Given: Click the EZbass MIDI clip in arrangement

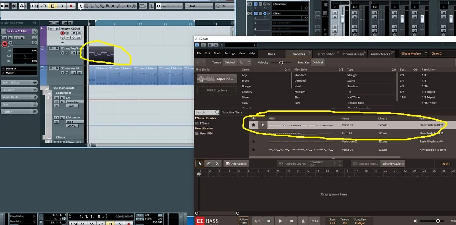Looking at the screenshot, I should [101, 54].
